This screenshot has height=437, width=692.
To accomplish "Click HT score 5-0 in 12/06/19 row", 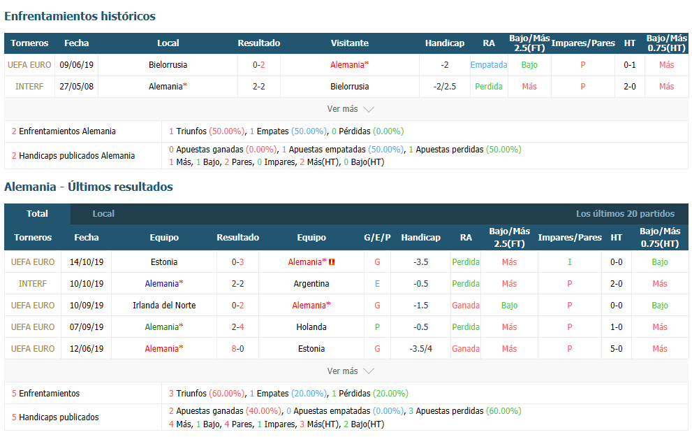I will pos(616,349).
